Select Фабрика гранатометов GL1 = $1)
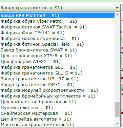The width and height of the screenshot is (123, 128). point(57,67)
